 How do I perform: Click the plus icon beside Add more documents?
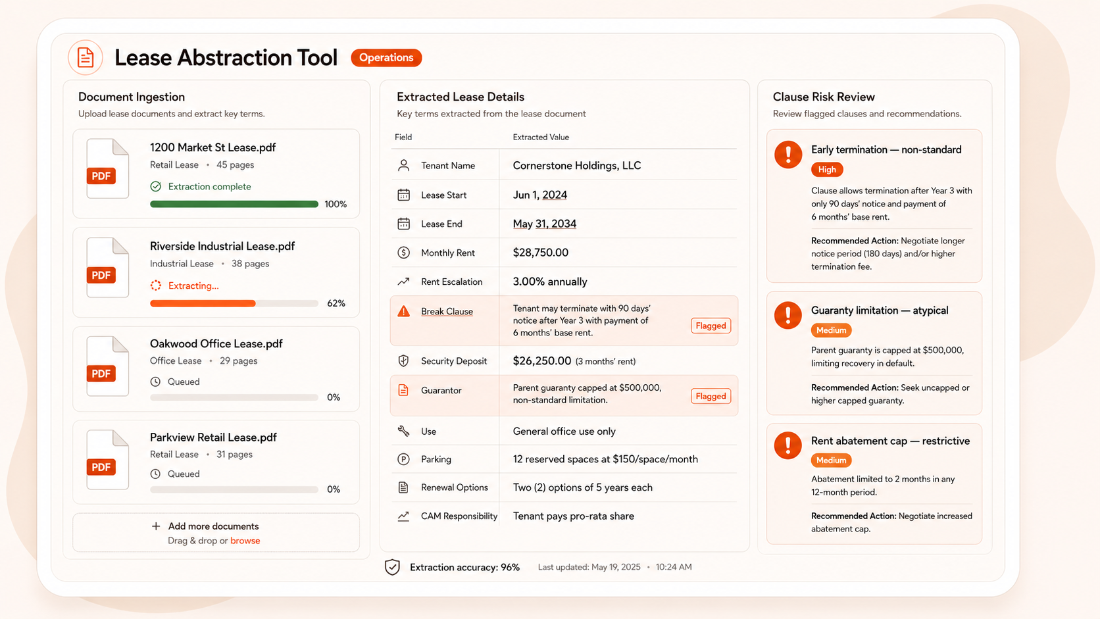tap(156, 526)
